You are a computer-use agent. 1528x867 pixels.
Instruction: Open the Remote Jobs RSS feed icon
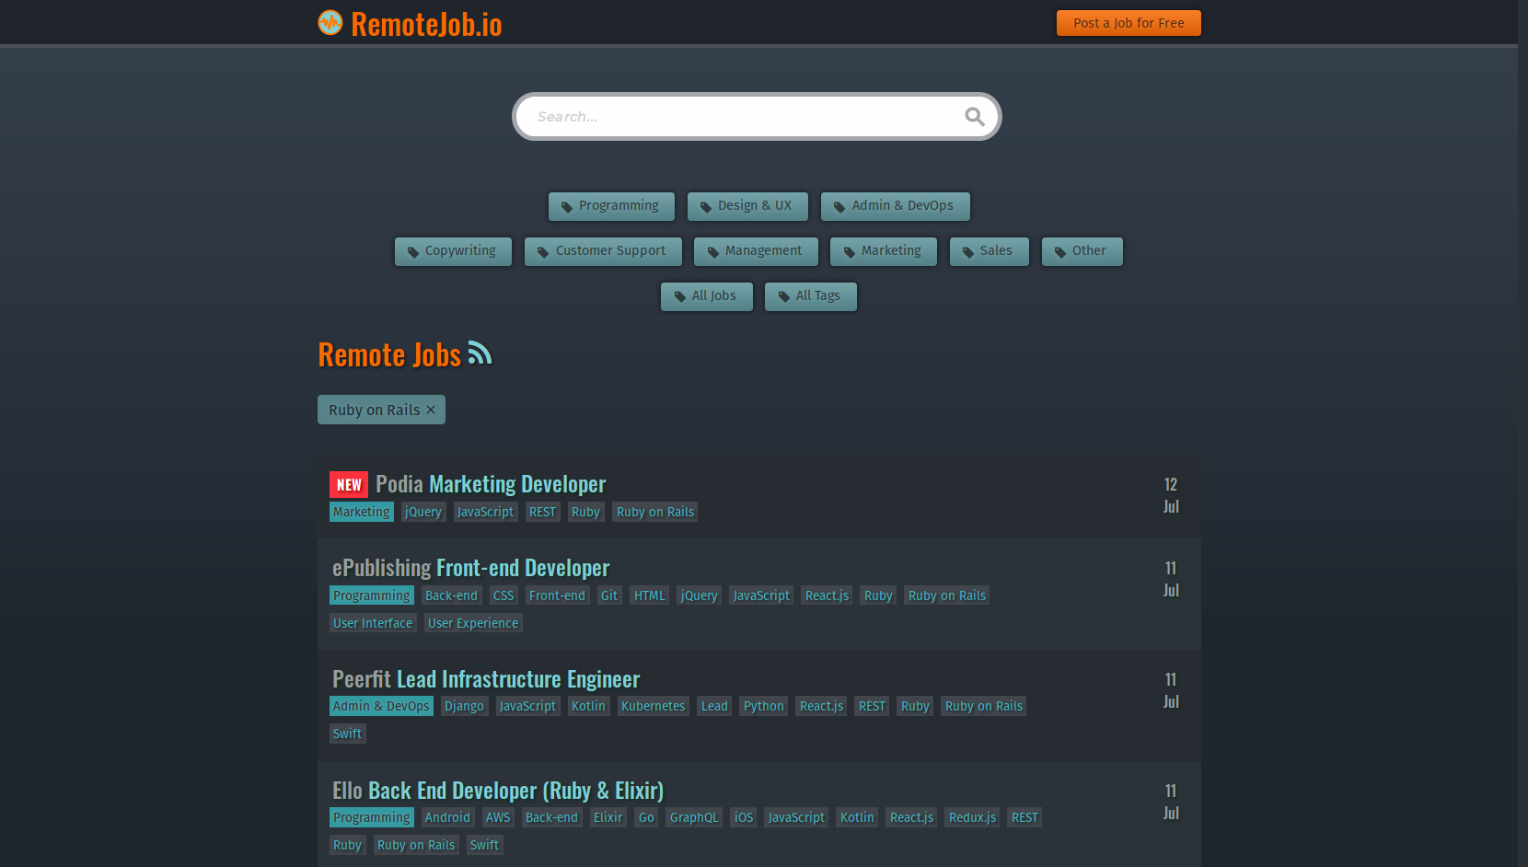click(x=480, y=353)
